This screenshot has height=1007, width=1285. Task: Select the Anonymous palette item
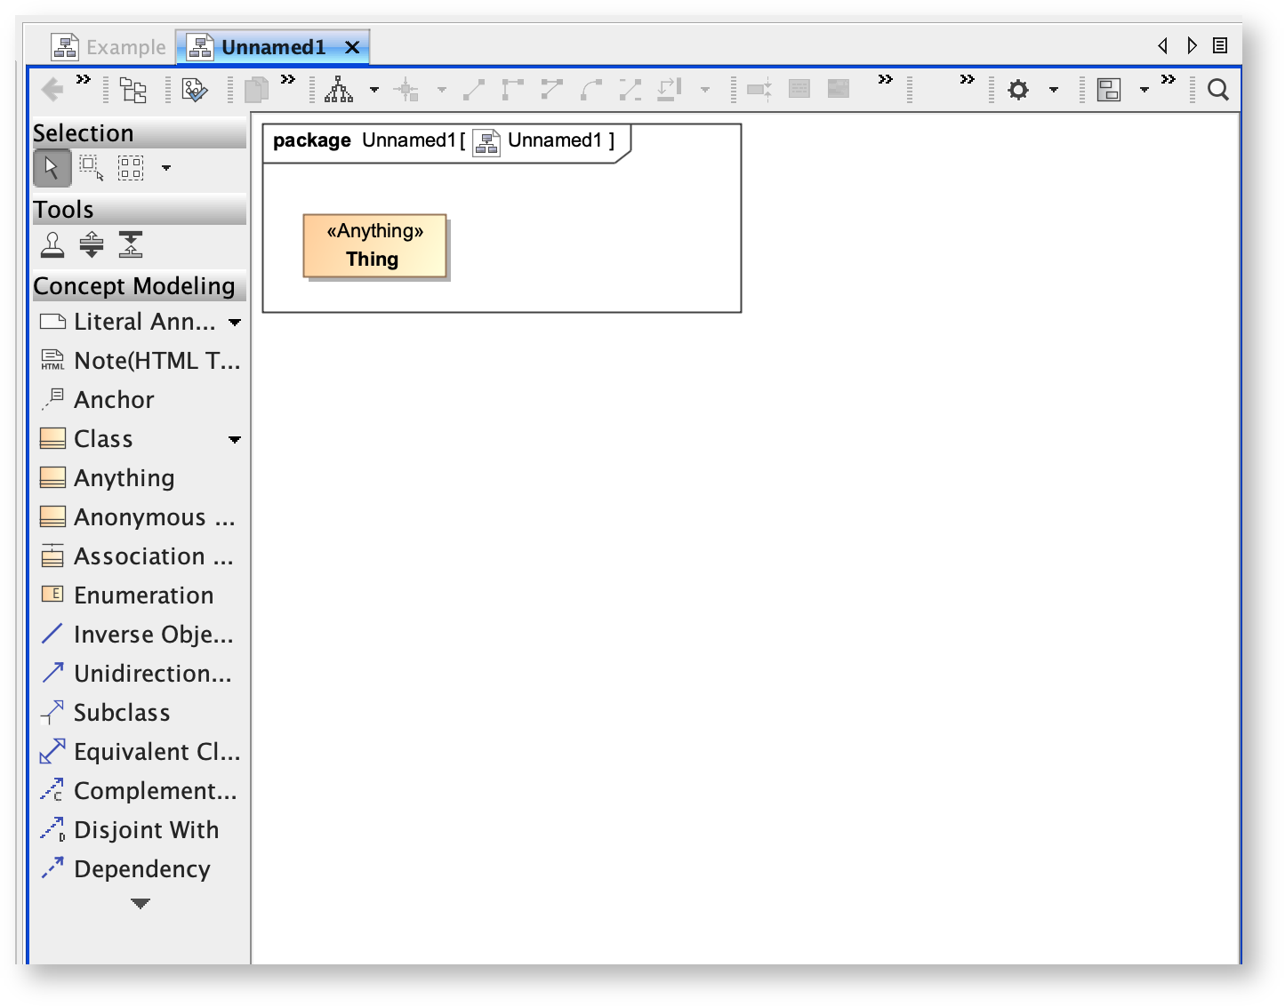coord(140,517)
